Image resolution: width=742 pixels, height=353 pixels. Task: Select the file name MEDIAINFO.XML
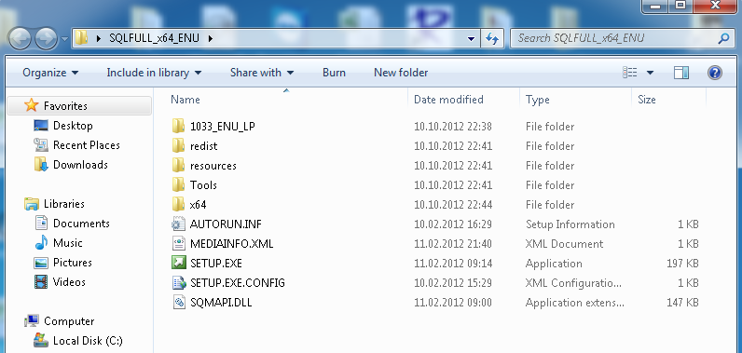click(231, 244)
